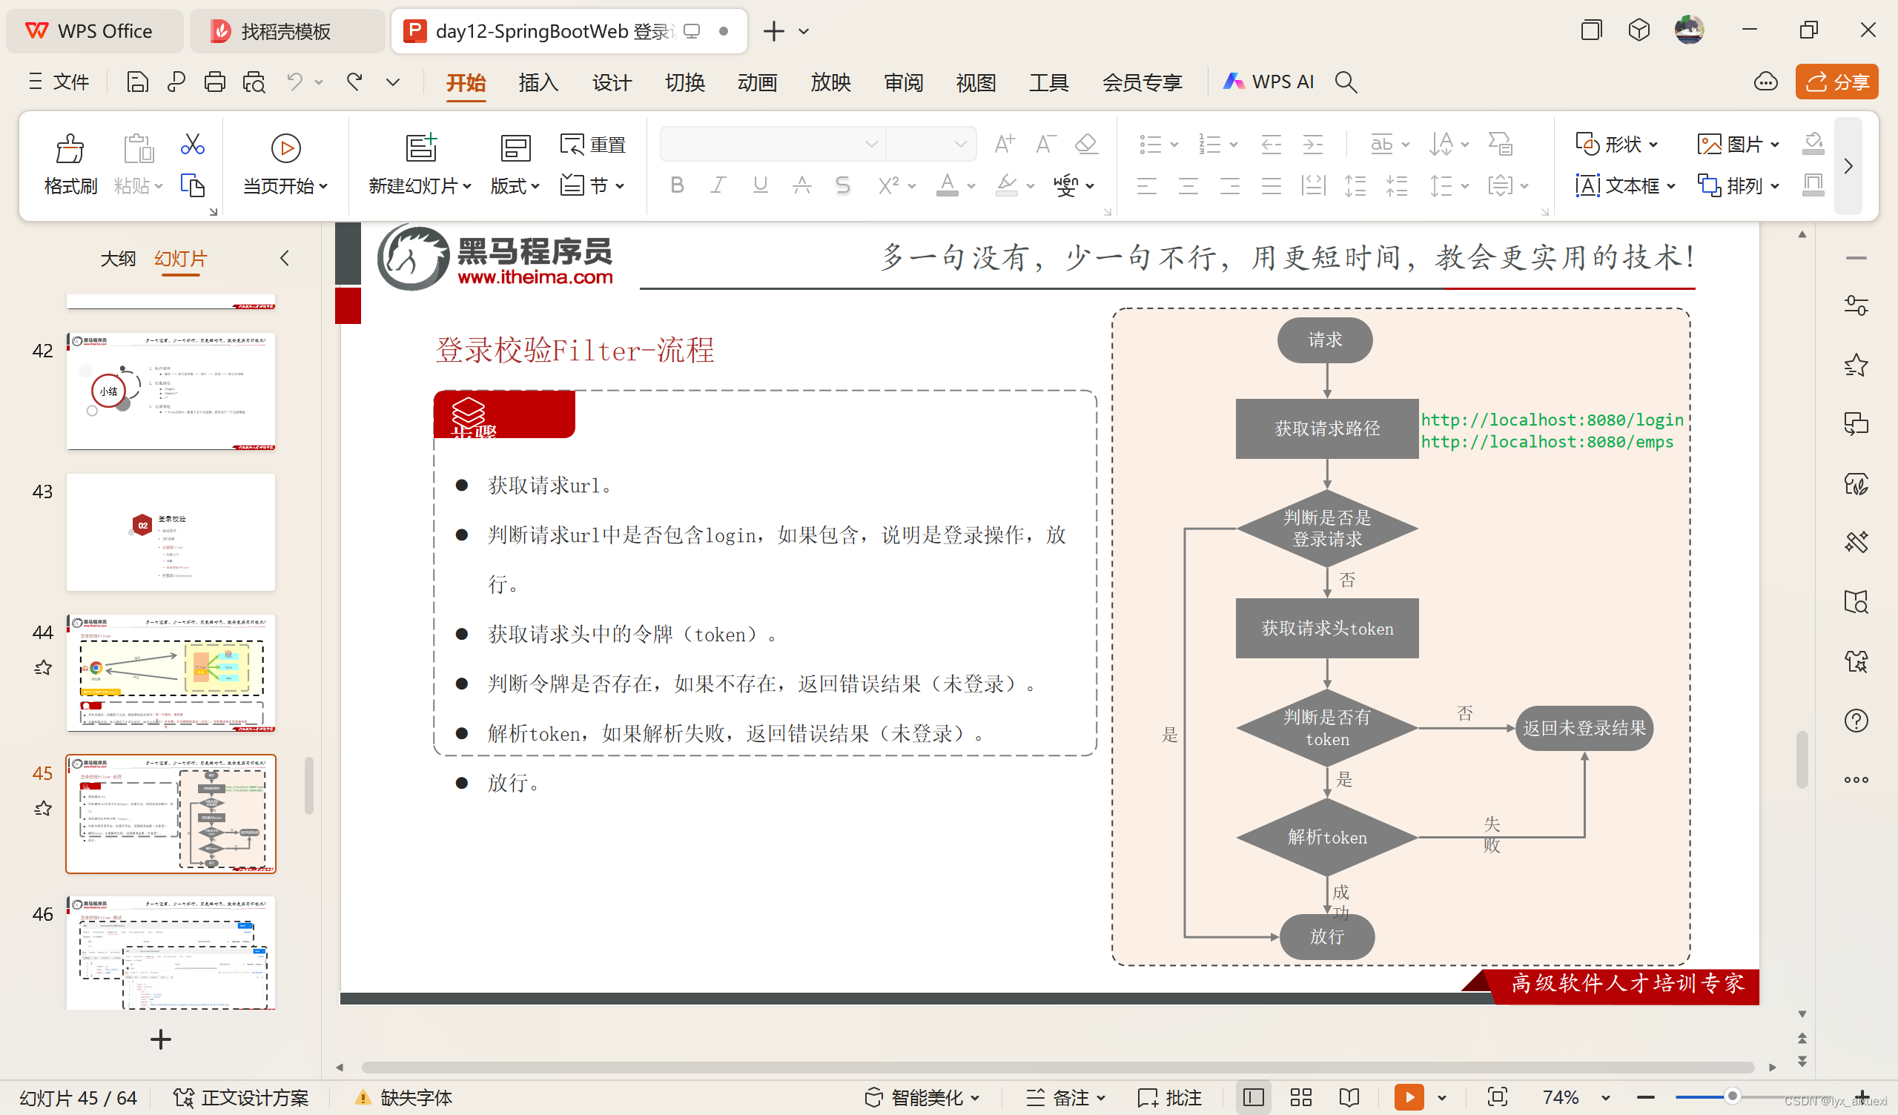Click the add slide plus icon below thumbnails
Image resolution: width=1898 pixels, height=1115 pixels.
coord(160,1039)
